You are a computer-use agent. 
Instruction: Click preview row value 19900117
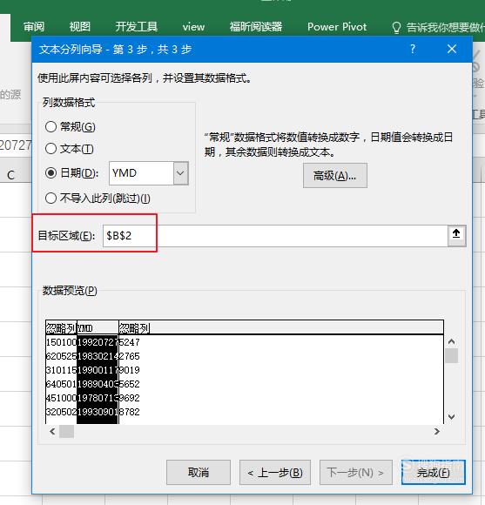[x=98, y=370]
